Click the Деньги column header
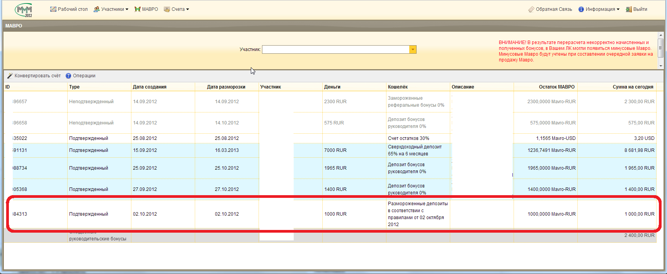The image size is (667, 274). click(354, 87)
